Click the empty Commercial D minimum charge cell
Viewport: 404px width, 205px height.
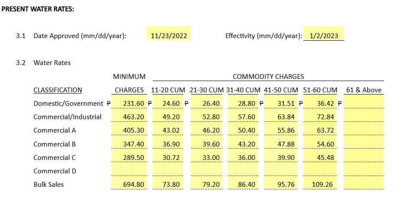pos(129,169)
